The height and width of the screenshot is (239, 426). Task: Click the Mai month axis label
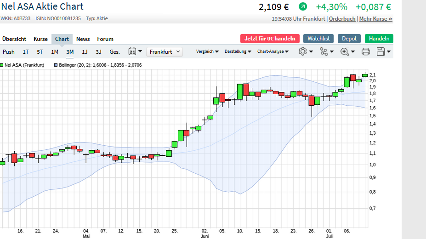tap(86, 236)
